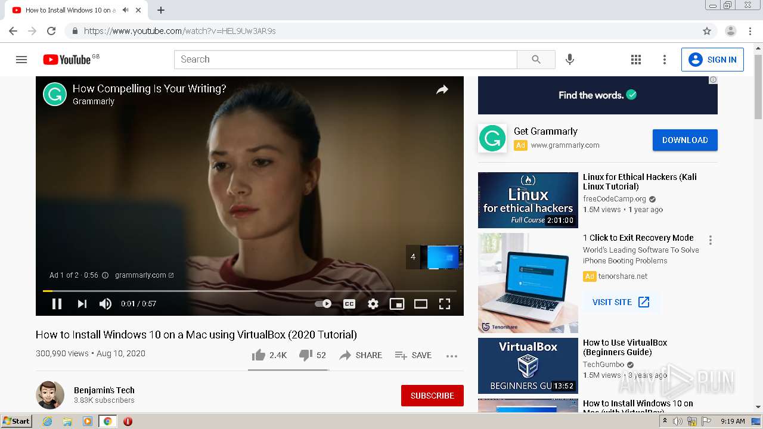
Task: Click into the YouTube search field
Action: 346,60
